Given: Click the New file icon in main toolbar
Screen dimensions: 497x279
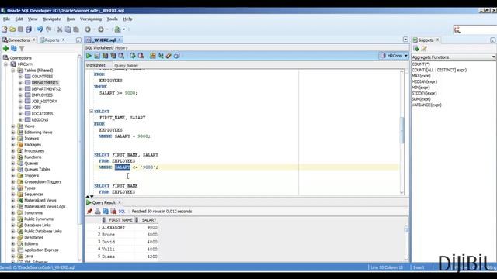Looking at the screenshot, I should click(x=5, y=29).
